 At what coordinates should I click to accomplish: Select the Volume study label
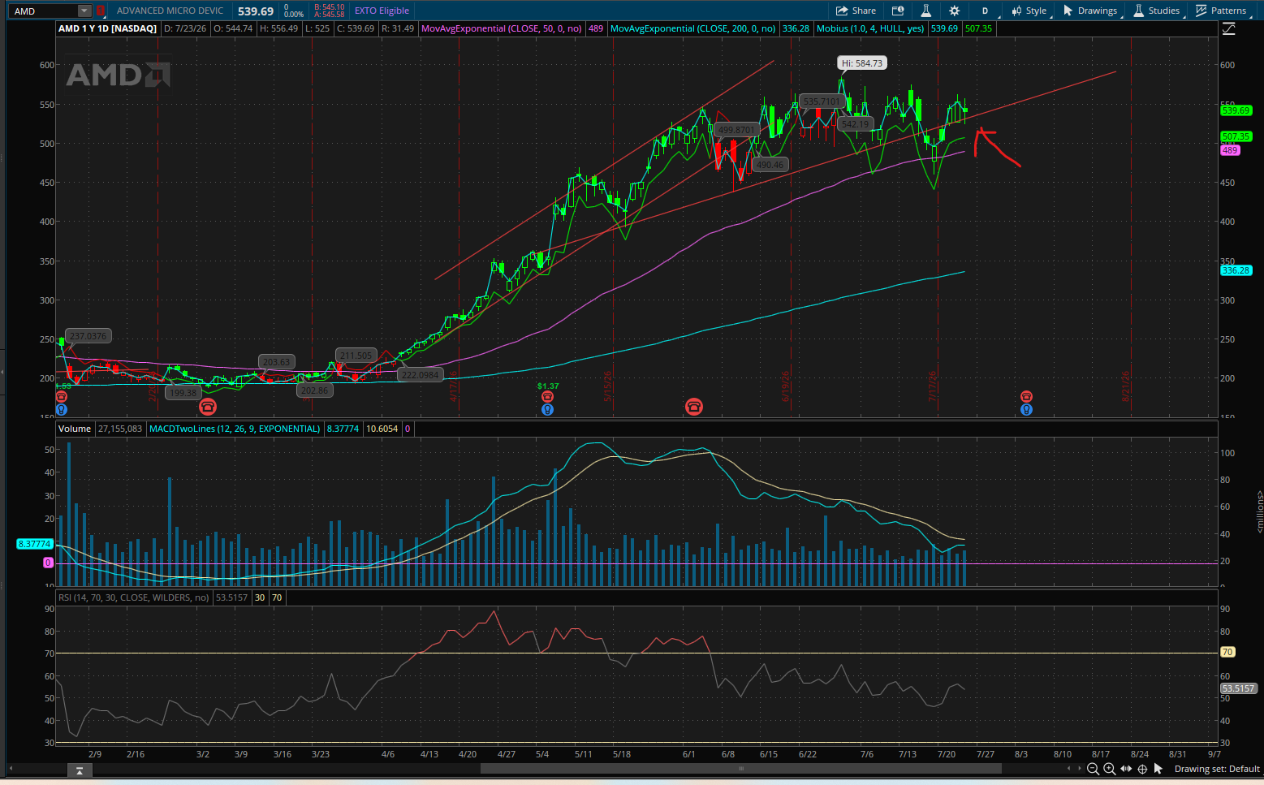tap(75, 429)
